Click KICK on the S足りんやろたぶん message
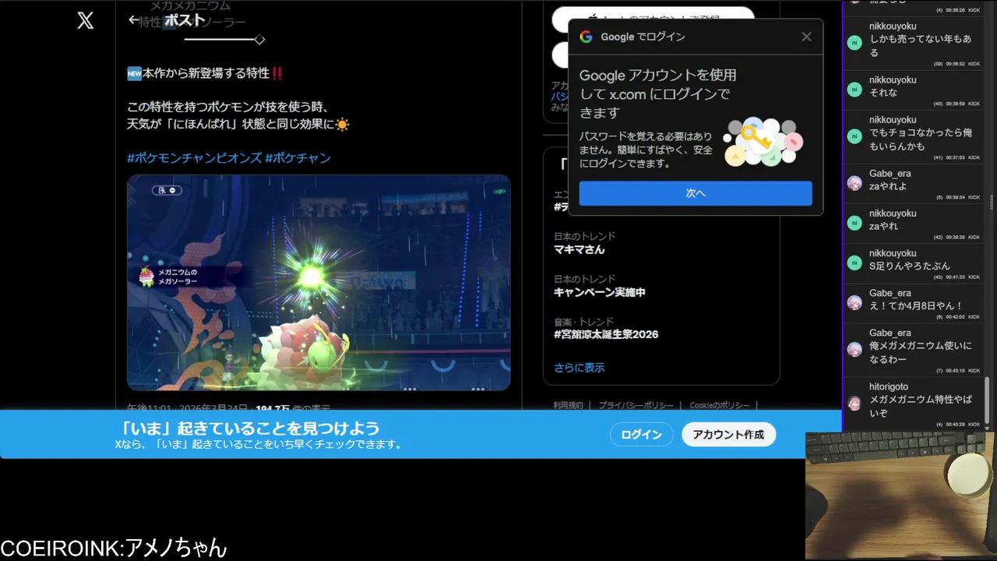The image size is (997, 561). click(974, 277)
